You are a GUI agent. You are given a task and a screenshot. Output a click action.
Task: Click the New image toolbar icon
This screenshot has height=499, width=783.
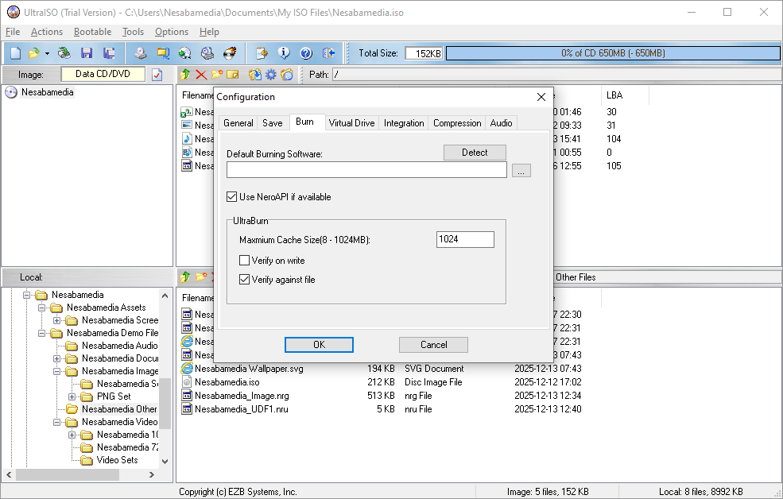(15, 53)
